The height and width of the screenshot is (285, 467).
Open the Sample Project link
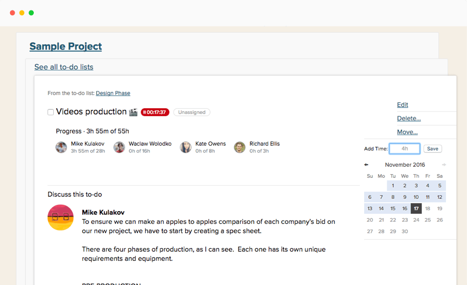coord(65,46)
